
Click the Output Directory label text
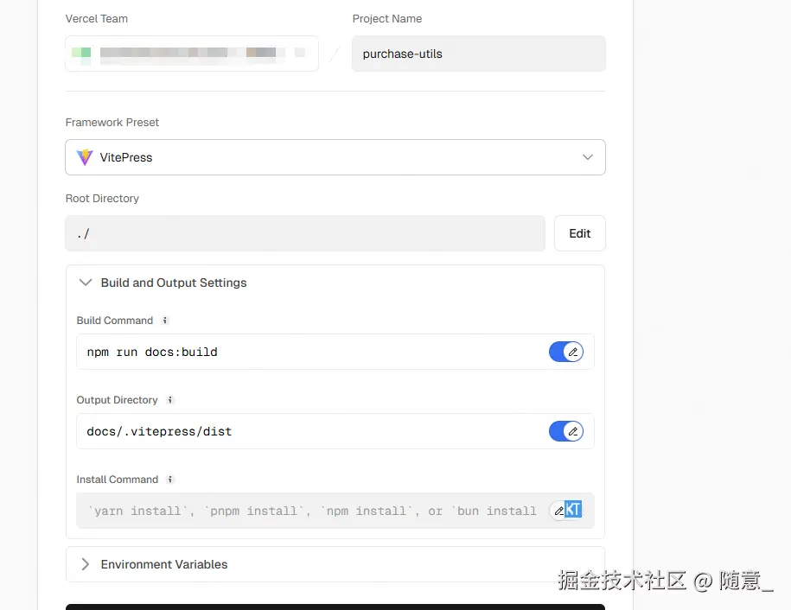[117, 400]
